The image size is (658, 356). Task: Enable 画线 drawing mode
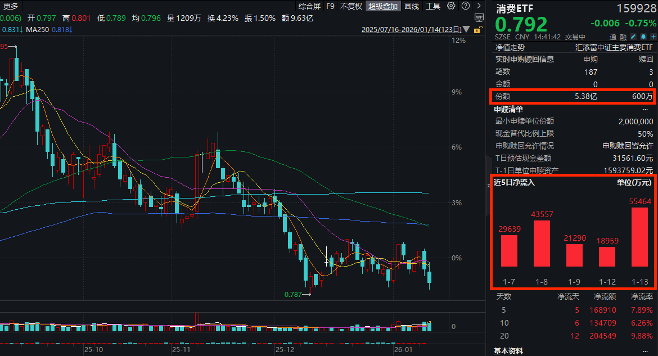(x=412, y=6)
